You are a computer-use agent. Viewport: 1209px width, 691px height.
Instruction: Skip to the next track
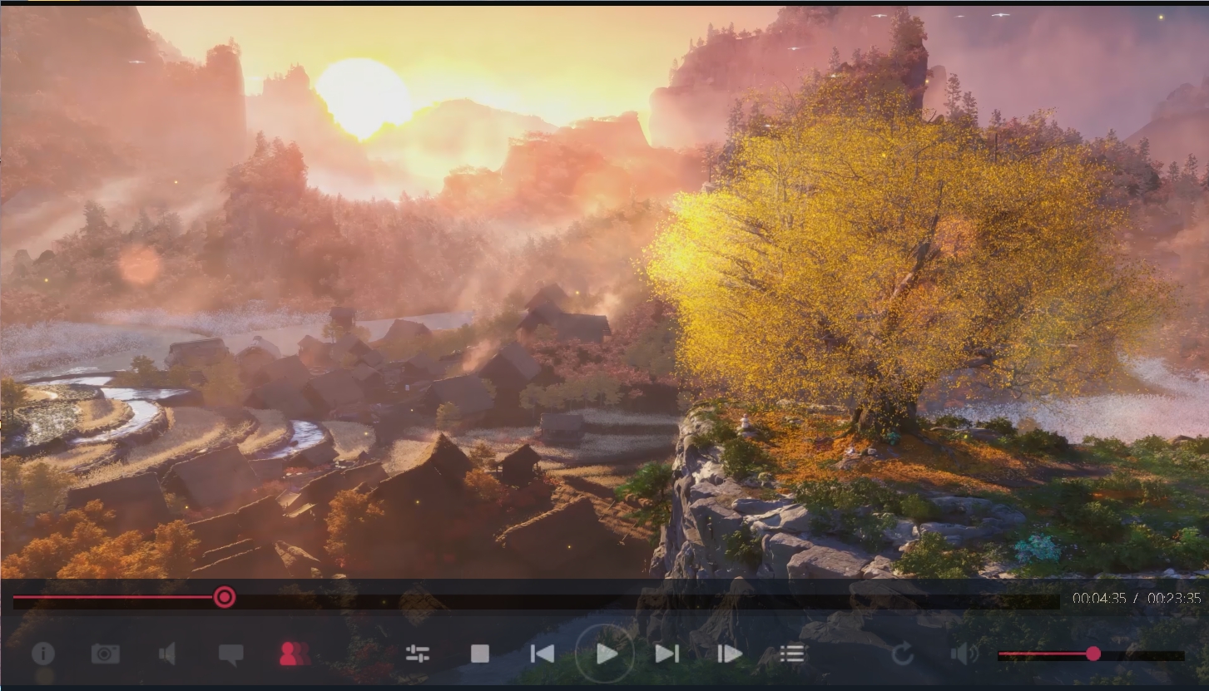[667, 654]
